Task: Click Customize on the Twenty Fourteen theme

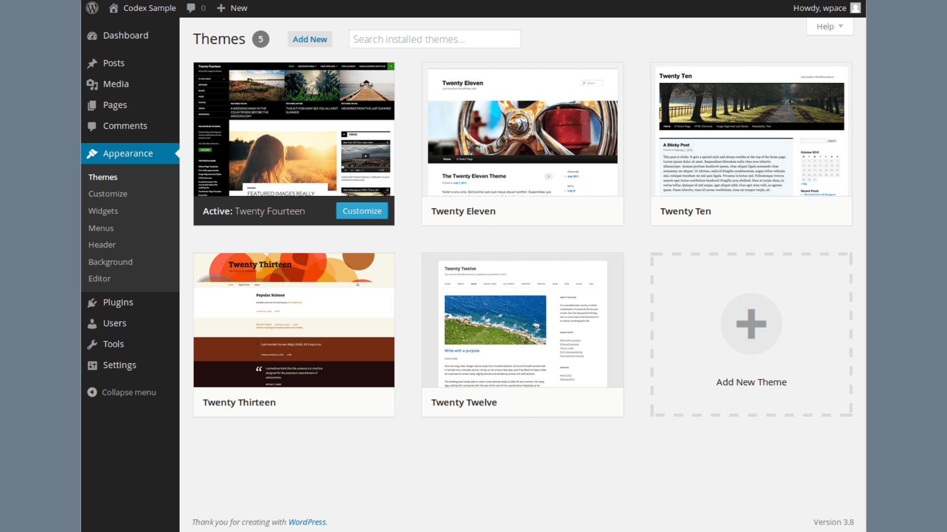Action: [362, 211]
